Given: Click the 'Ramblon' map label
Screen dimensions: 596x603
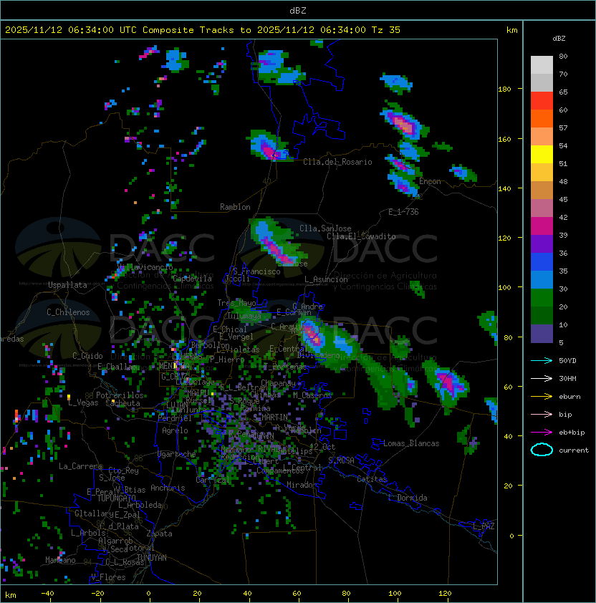Looking at the screenshot, I should pyautogui.click(x=235, y=207).
